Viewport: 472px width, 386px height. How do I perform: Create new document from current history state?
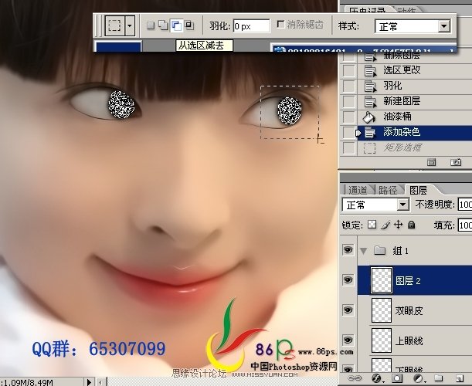[431, 162]
